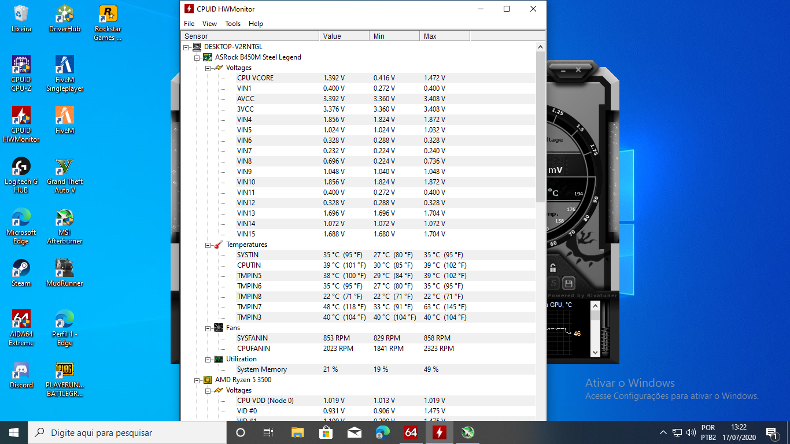Click the Sensor column header
790x444 pixels.
click(x=250, y=36)
